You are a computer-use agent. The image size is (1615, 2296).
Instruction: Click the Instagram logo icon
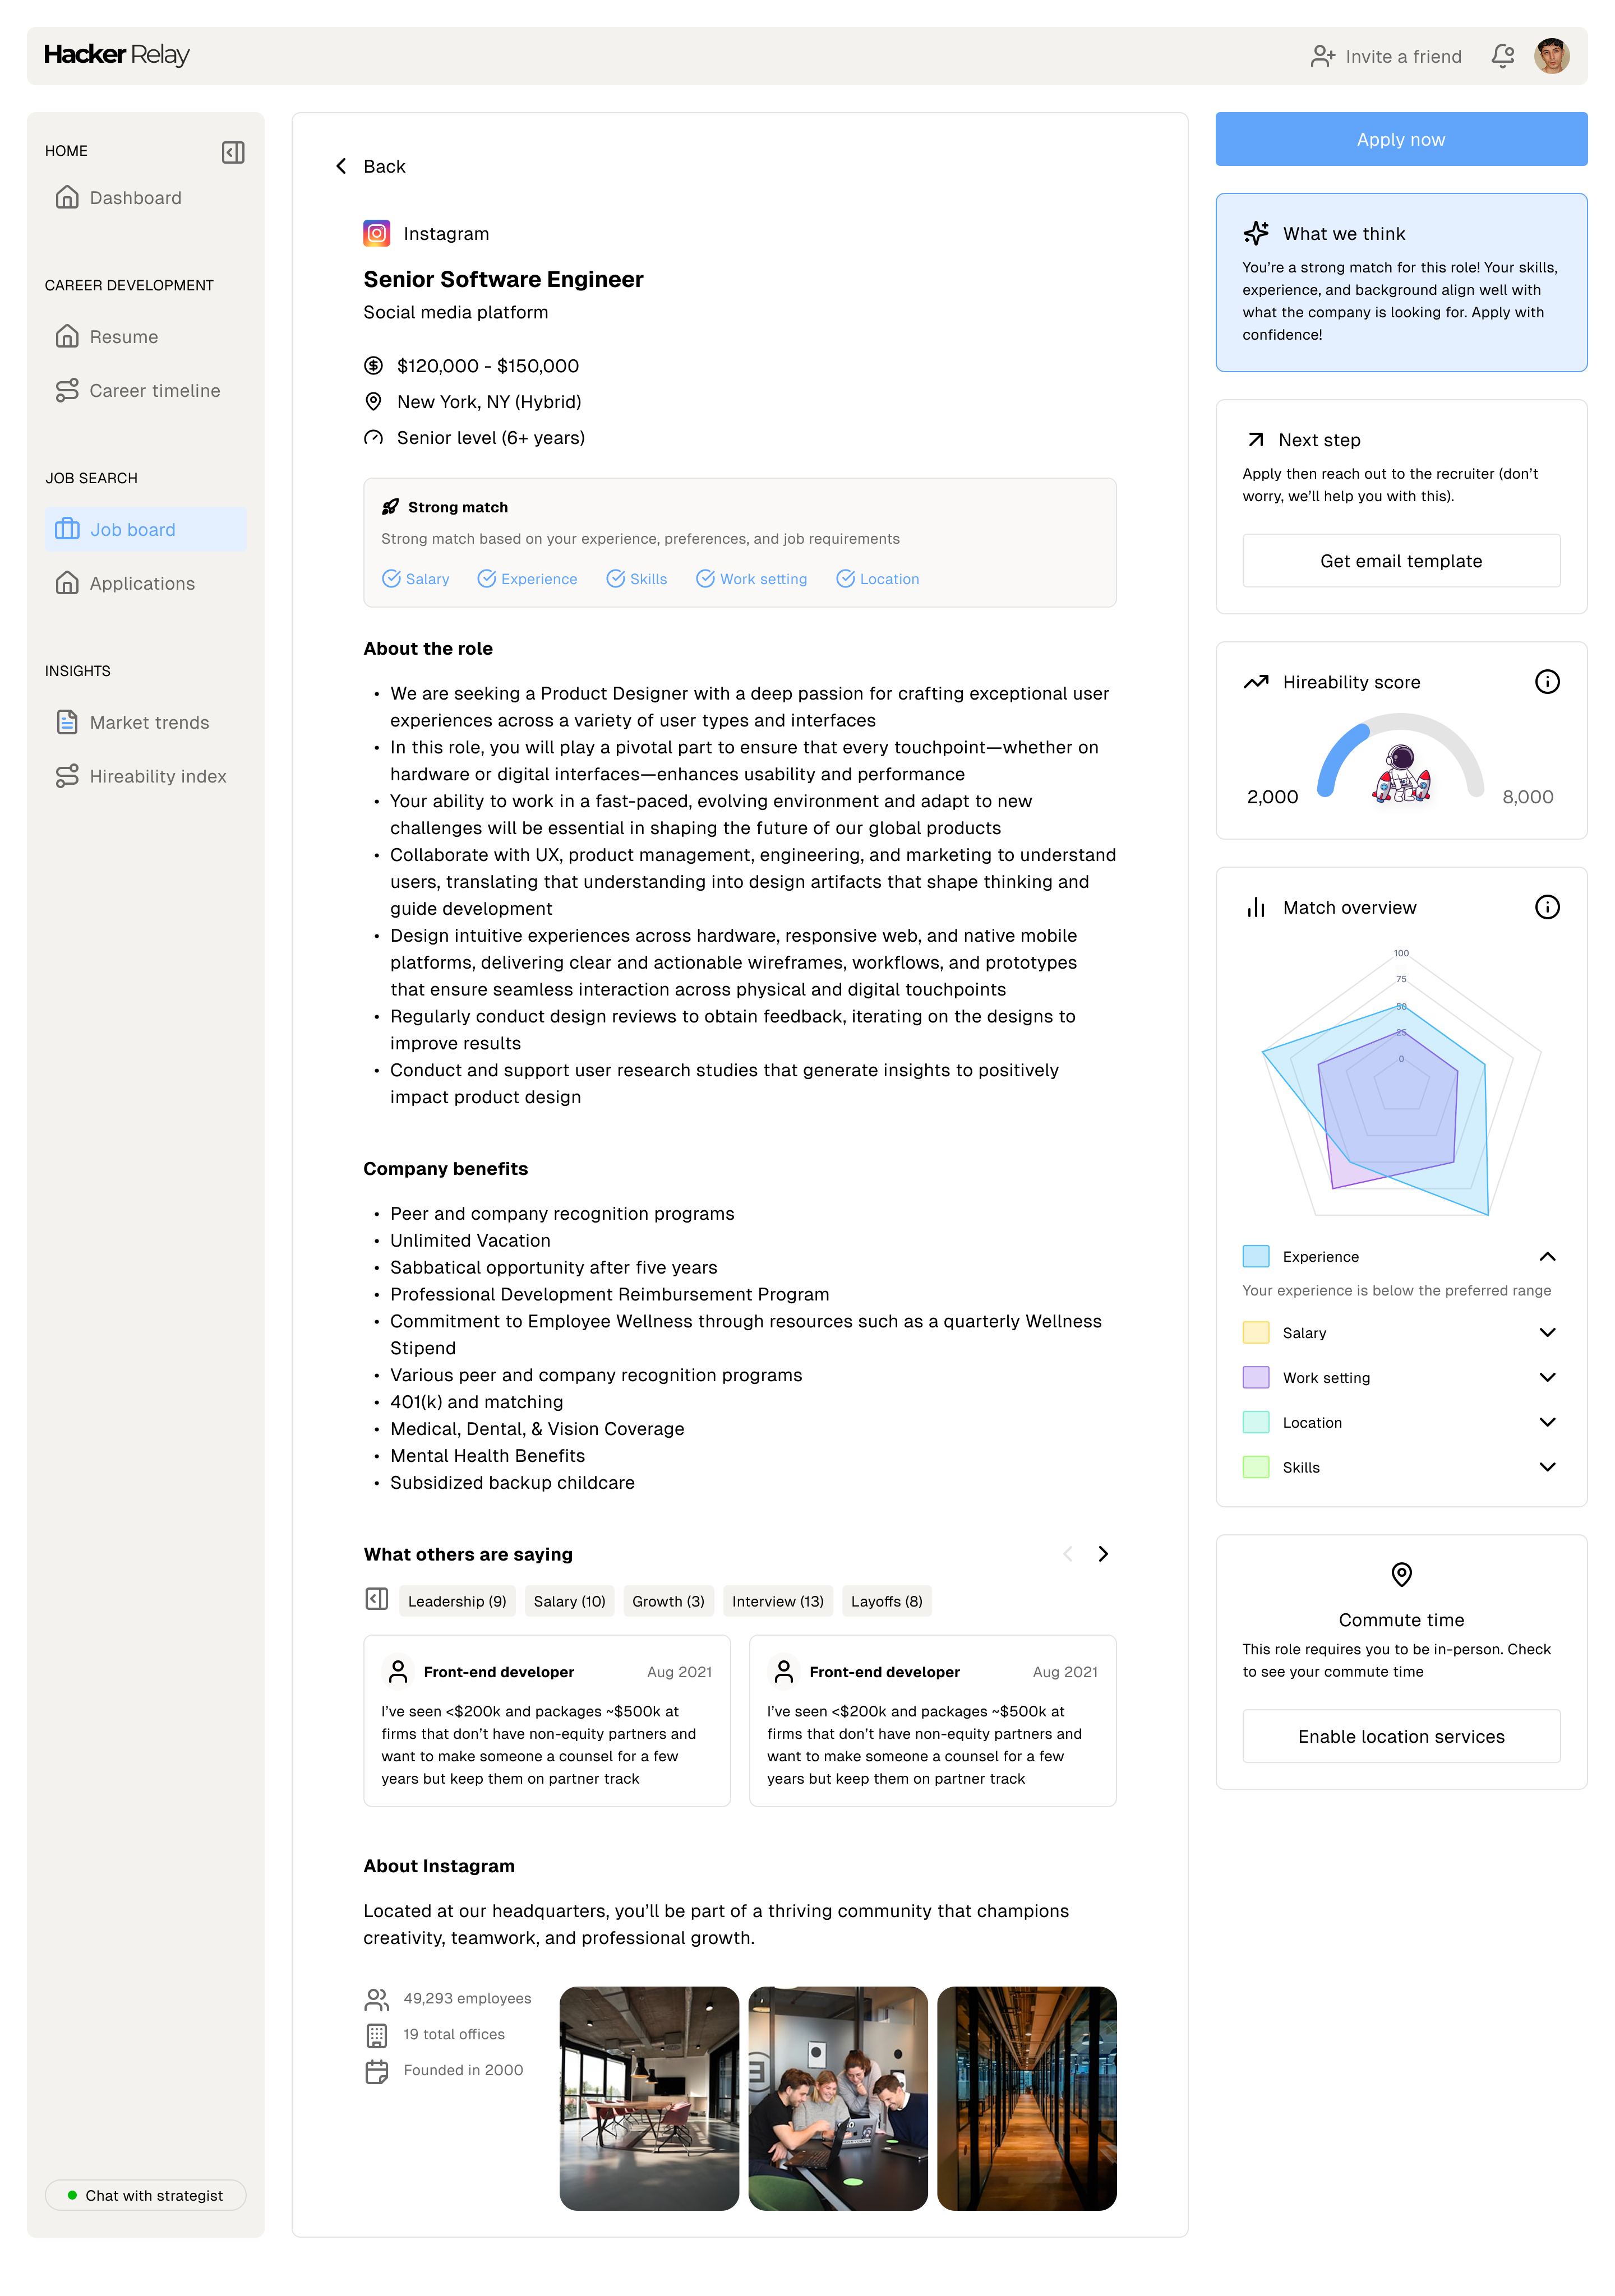pyautogui.click(x=376, y=233)
